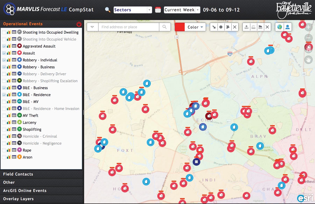Zoom in the map with plus button
This screenshot has height=204, width=315.
[308, 27]
